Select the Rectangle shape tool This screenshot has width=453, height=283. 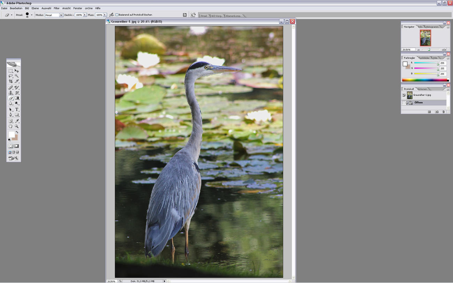pyautogui.click(x=17, y=115)
